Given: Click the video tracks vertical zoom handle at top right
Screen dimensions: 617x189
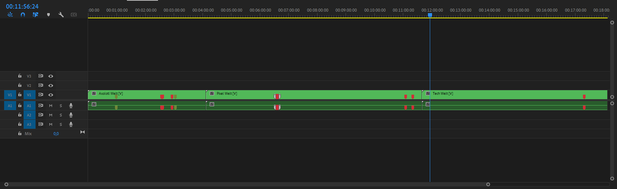Looking at the screenshot, I should point(611,23).
